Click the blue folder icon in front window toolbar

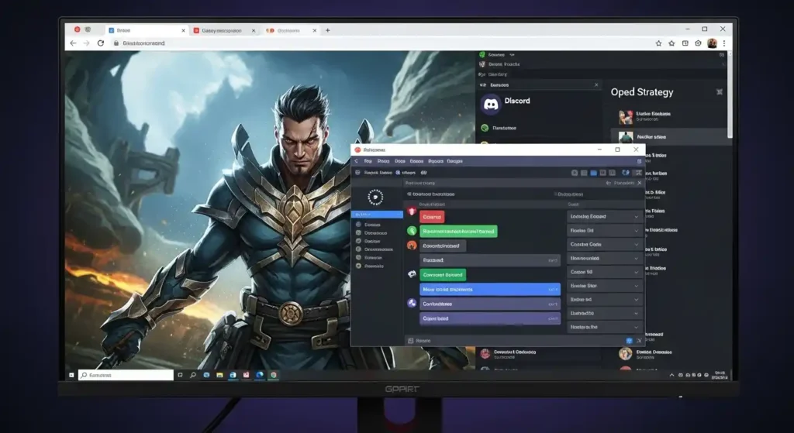(593, 173)
